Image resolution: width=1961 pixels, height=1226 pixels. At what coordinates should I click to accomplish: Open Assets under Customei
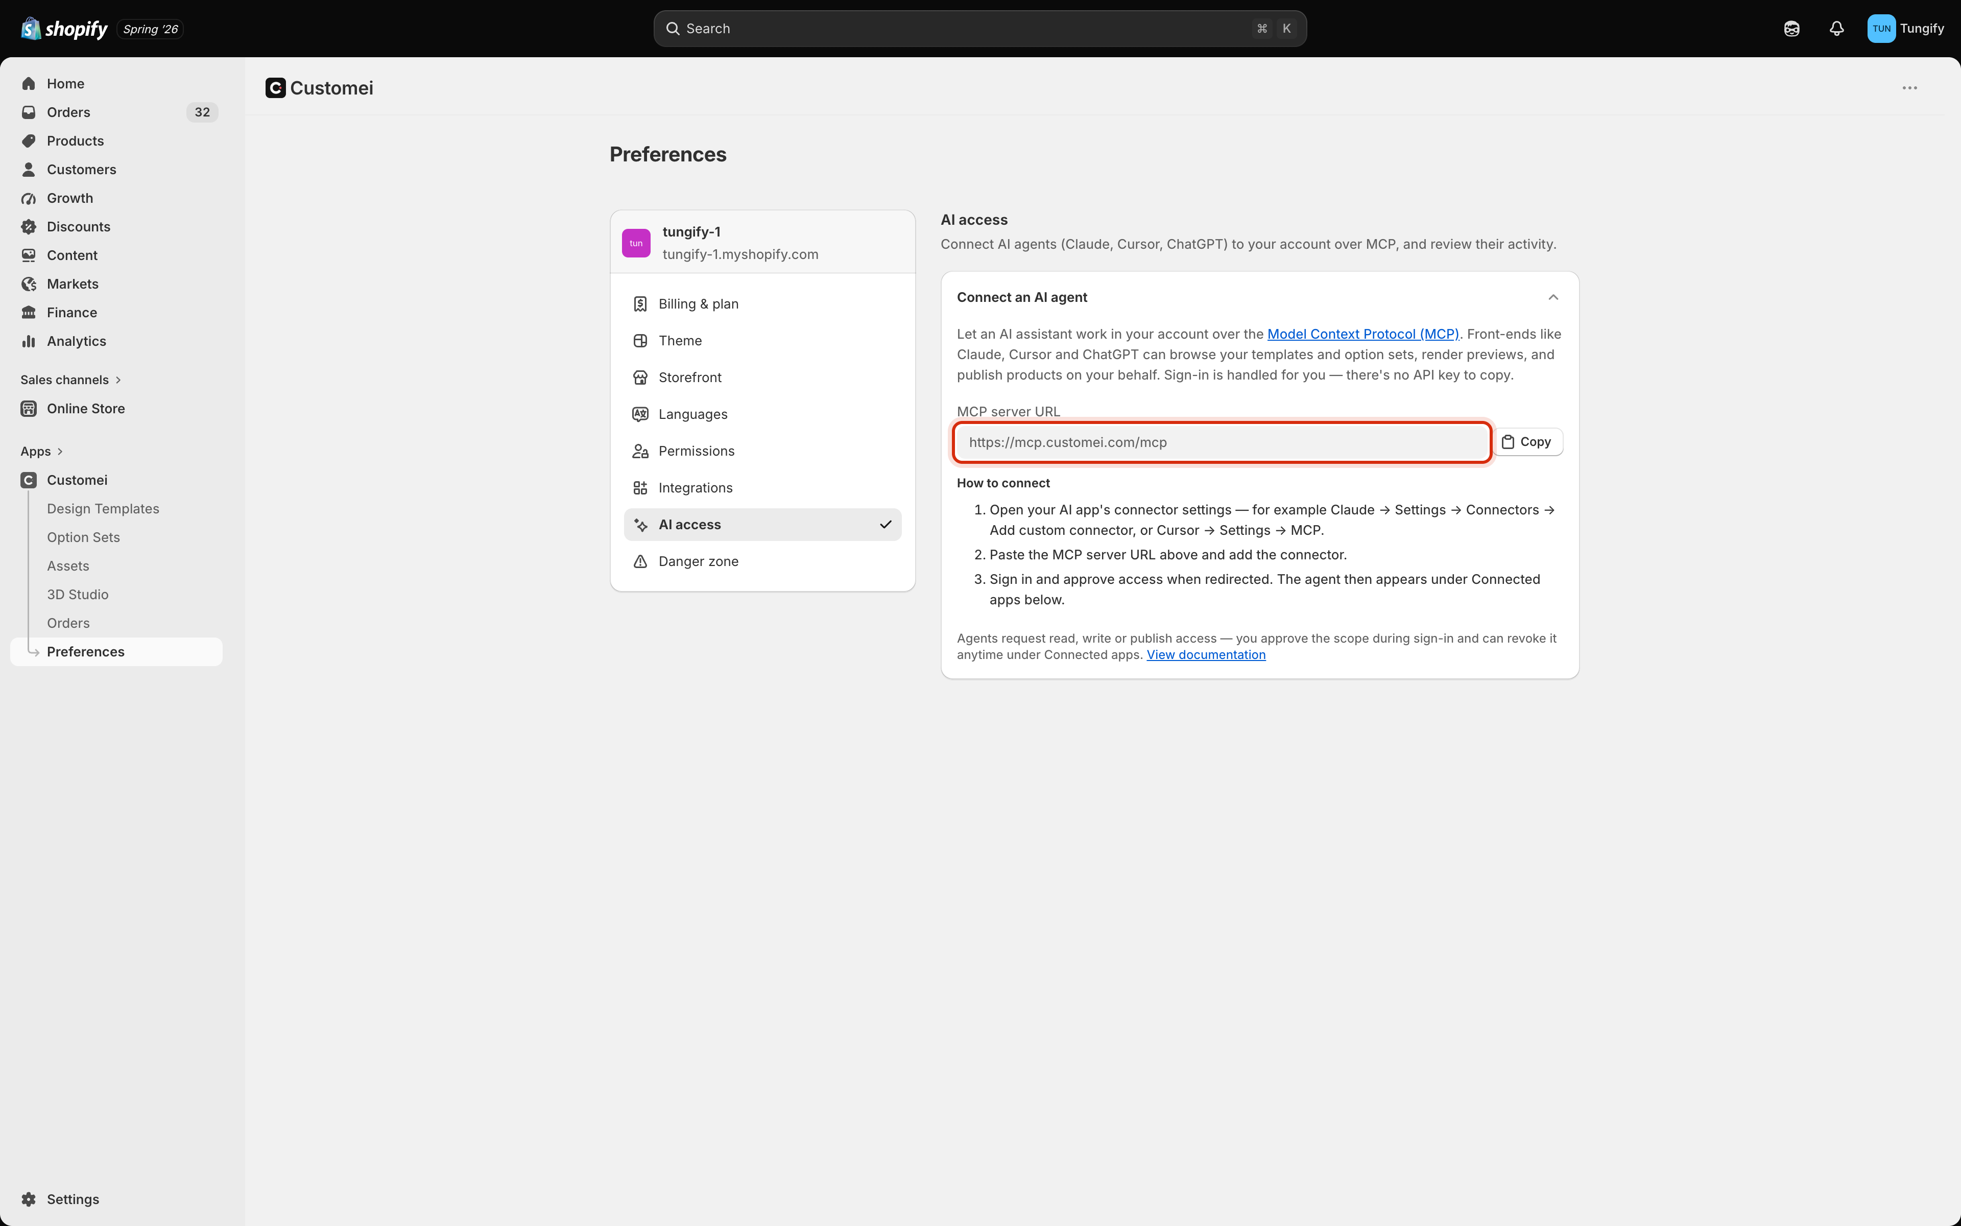click(x=68, y=566)
